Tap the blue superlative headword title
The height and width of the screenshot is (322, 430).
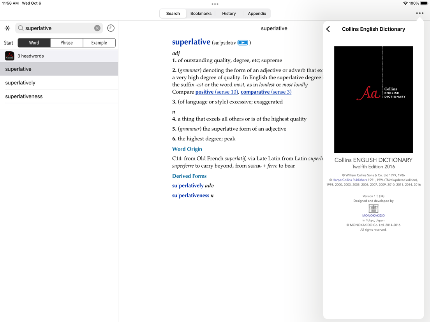(x=191, y=42)
